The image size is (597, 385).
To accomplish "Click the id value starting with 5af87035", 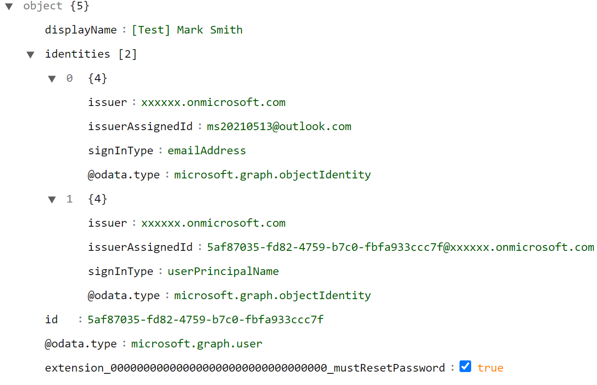I will click(205, 319).
